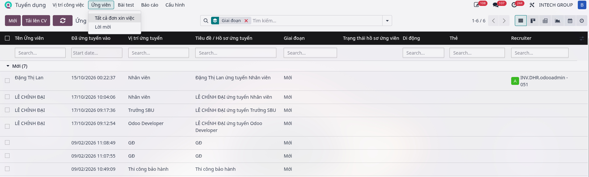Image resolution: width=589 pixels, height=177 pixels.
Task: Open the INTECH GROUP company switcher
Action: [556, 5]
